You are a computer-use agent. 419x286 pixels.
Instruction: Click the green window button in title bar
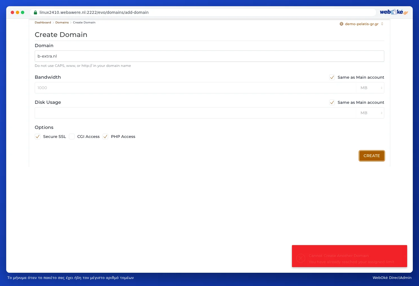[x=23, y=12]
